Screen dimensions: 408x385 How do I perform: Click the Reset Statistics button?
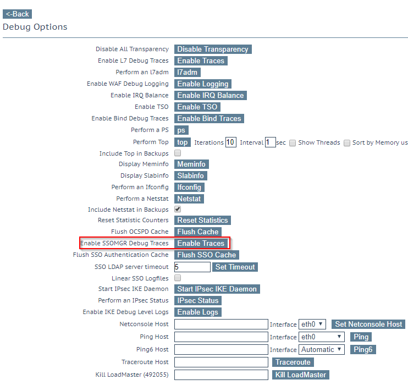point(202,220)
